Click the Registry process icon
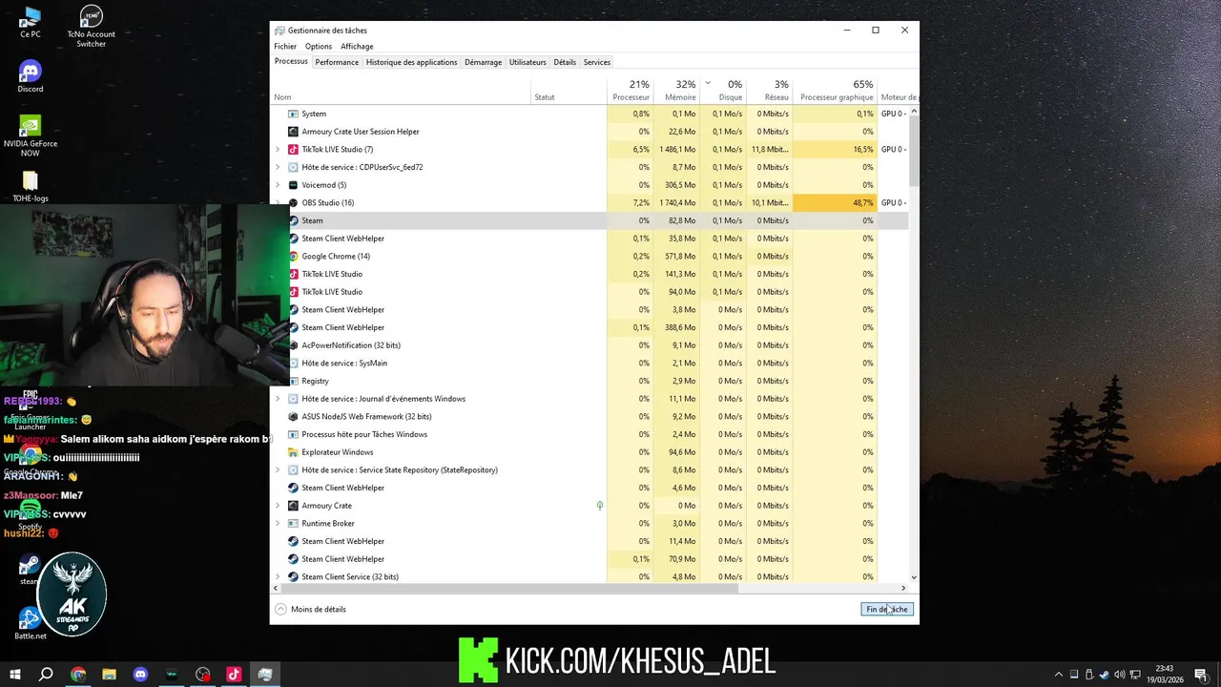 click(x=293, y=381)
